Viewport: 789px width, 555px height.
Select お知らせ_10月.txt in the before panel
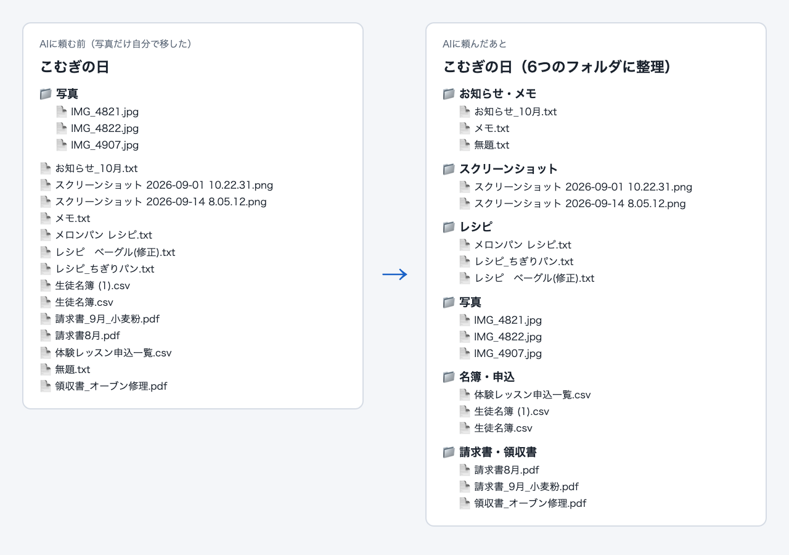[96, 168]
